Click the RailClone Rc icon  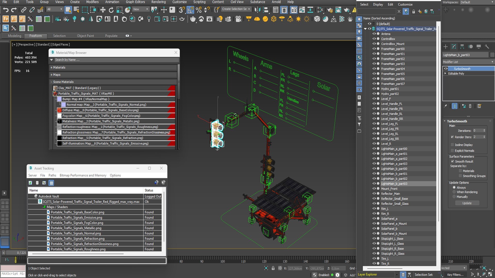(6, 28)
